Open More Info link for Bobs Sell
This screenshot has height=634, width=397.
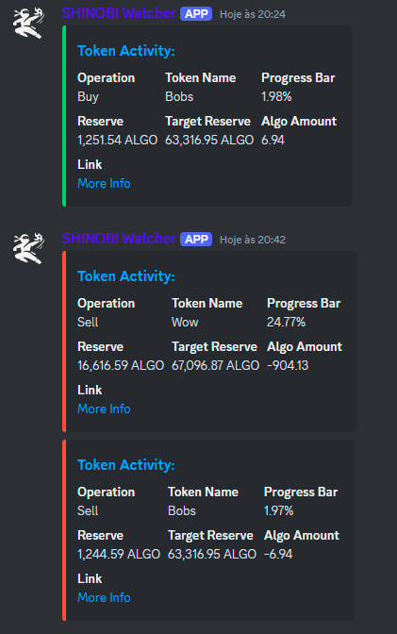(x=104, y=597)
